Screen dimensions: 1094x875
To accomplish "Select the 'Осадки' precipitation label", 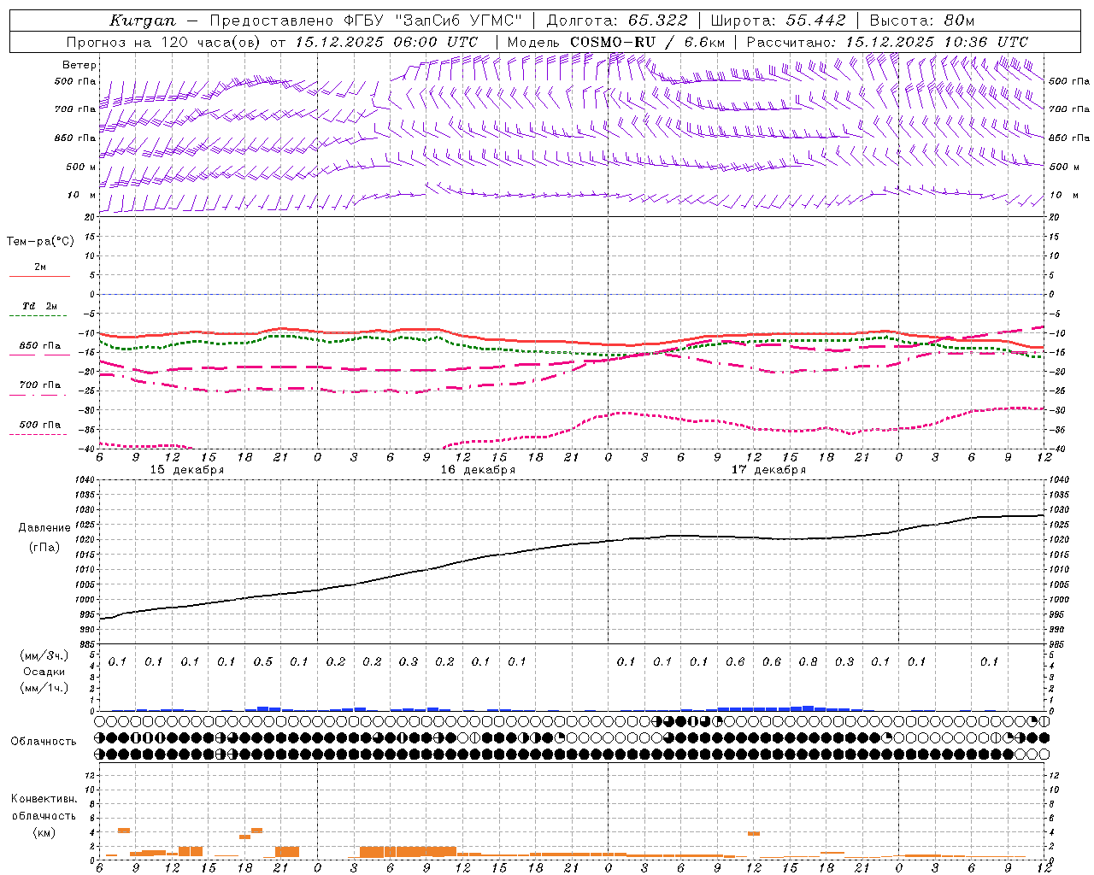I will [x=44, y=672].
